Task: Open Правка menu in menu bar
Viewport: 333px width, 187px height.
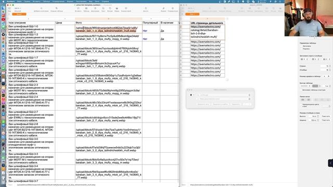Action: tap(27, 1)
